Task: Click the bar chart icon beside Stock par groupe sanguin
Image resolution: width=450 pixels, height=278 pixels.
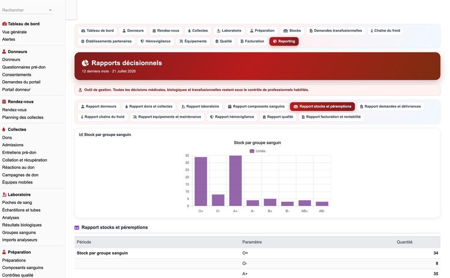Action: coord(81,134)
